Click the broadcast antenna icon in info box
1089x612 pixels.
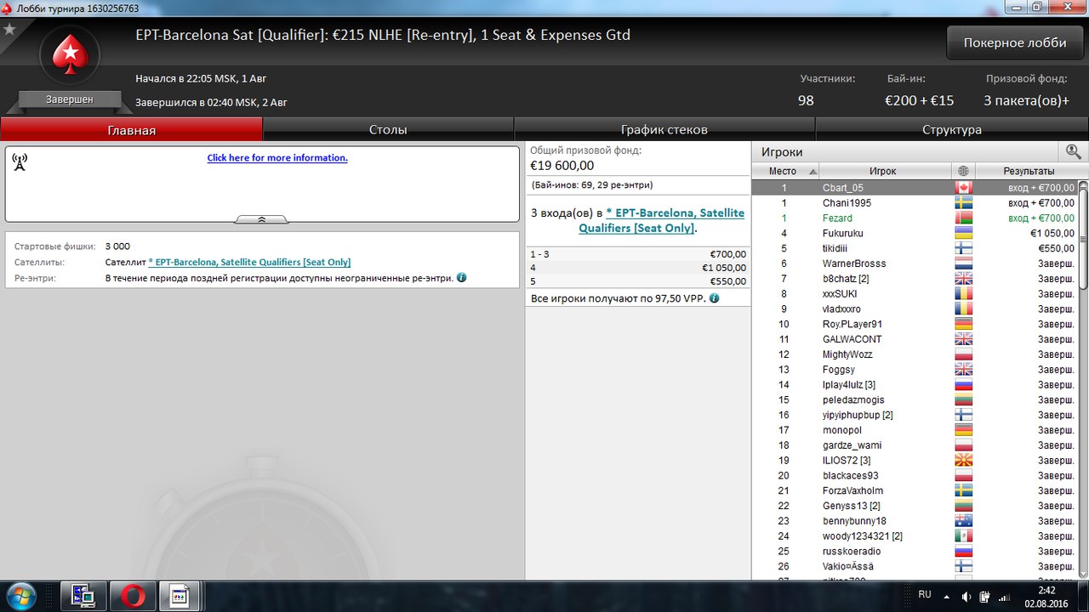(20, 161)
